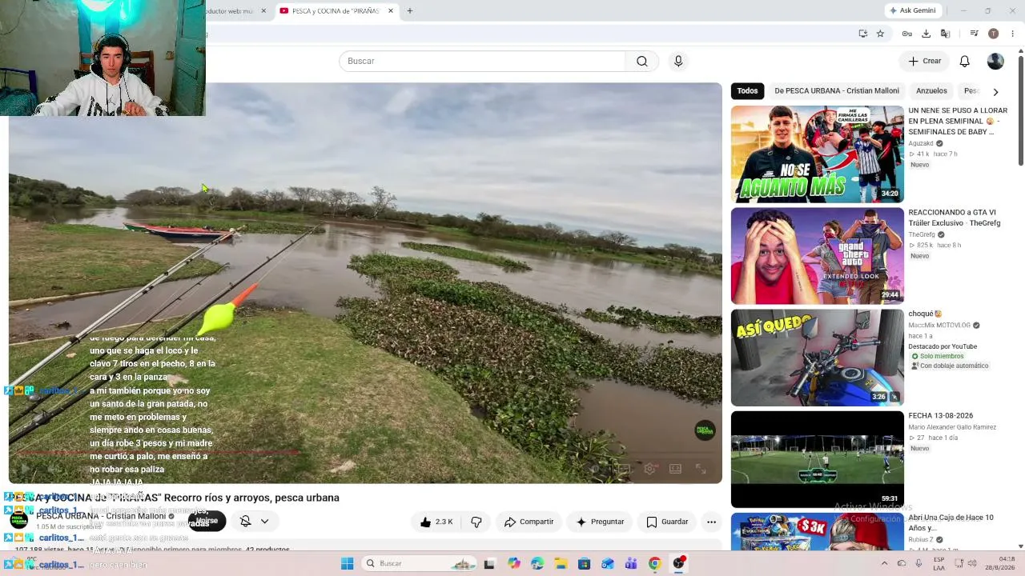
Task: Click taskbar microphone tray icon
Action: tap(918, 564)
